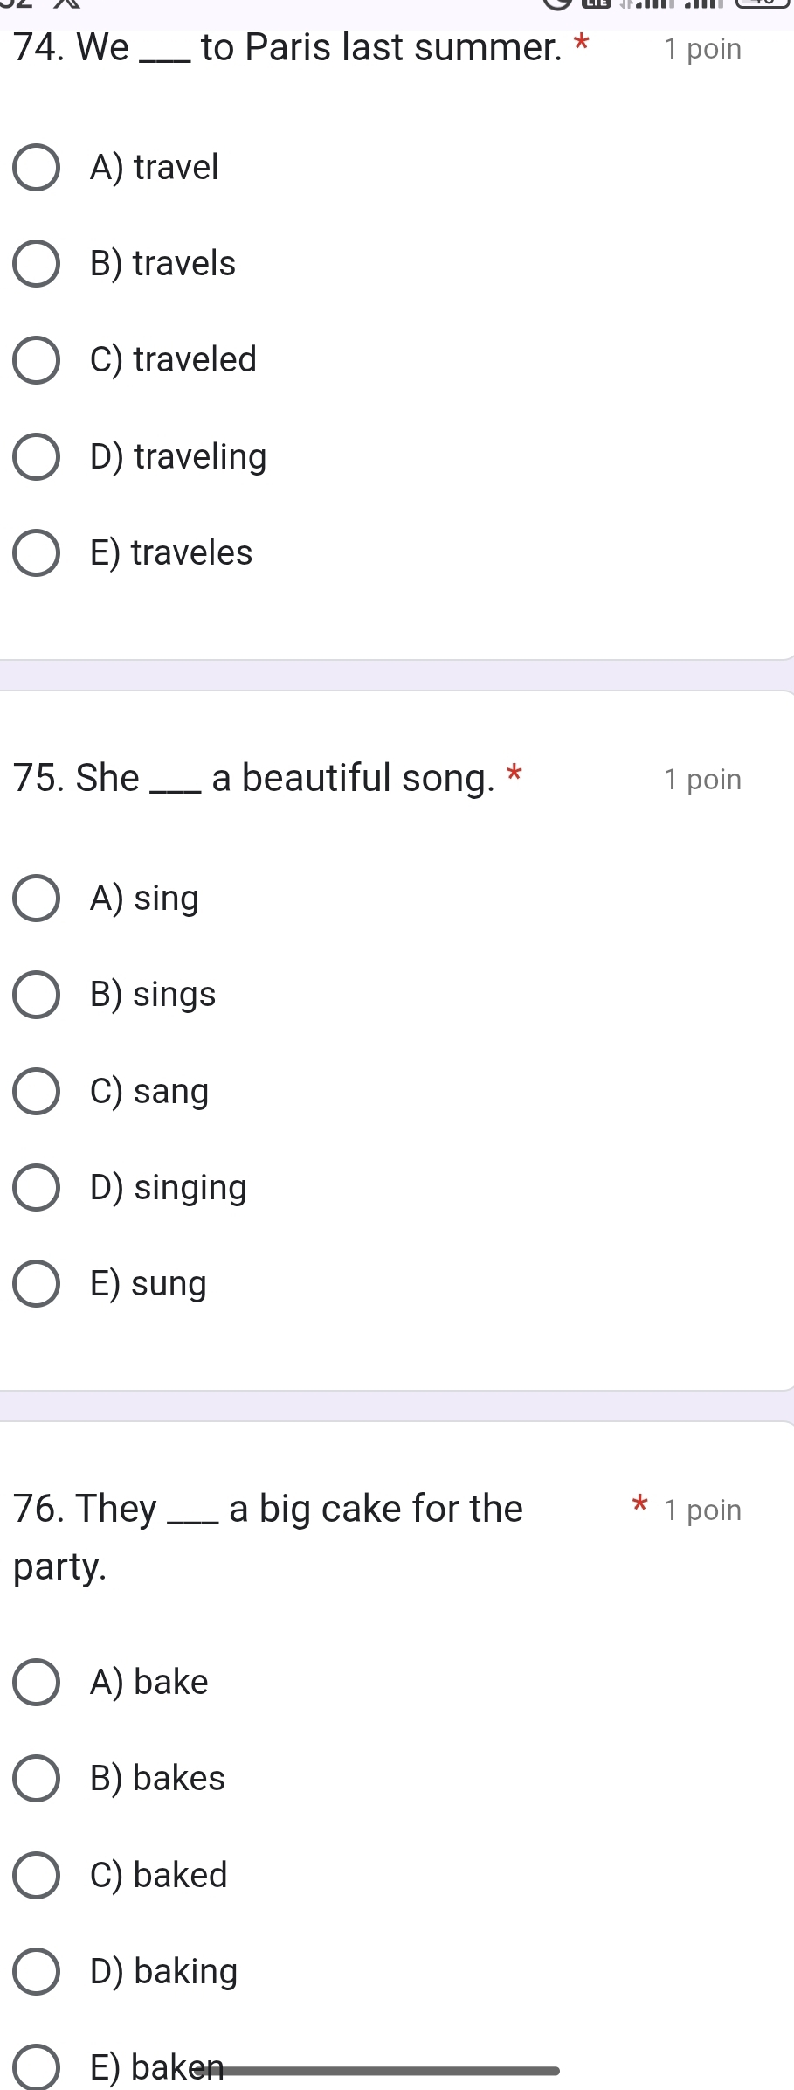794x2090 pixels.
Task: Pick answer C) baked
Action: (37, 1876)
